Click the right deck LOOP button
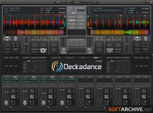Viewport: 153px width, 113px height. (137, 49)
